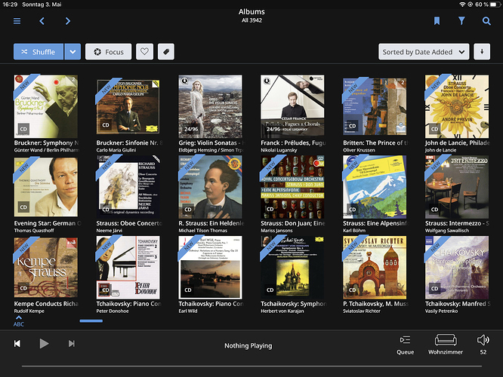Viewport: 503px width, 377px height.
Task: Open the Sorted by Date Added dropdown
Action: [424, 51]
